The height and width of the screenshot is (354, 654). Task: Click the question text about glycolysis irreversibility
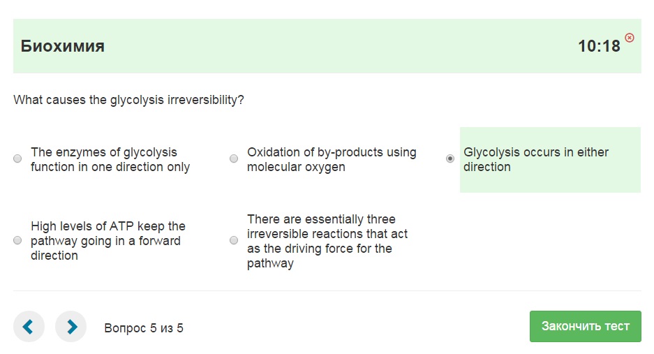coord(128,100)
